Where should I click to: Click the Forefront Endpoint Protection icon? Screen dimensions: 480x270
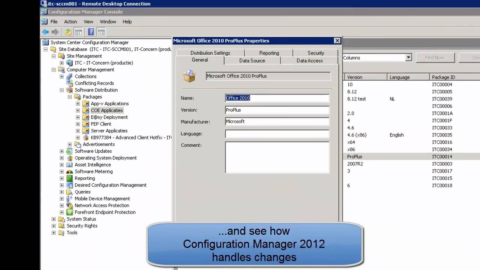tap(69, 212)
